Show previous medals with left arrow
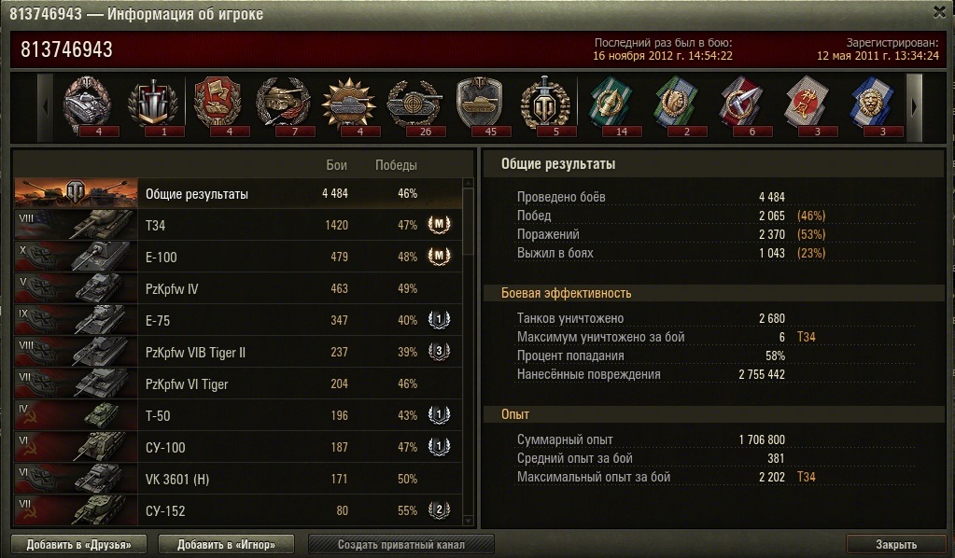 coord(46,107)
